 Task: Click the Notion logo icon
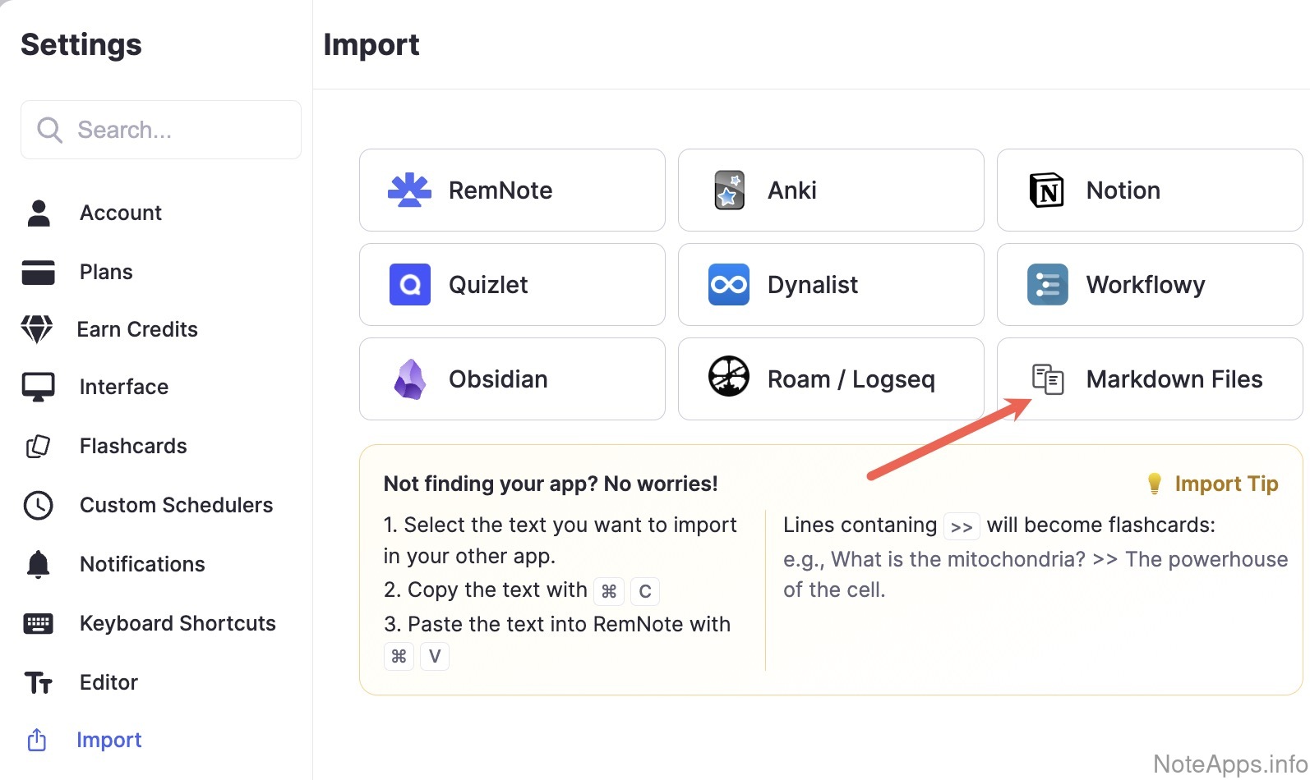coord(1047,190)
